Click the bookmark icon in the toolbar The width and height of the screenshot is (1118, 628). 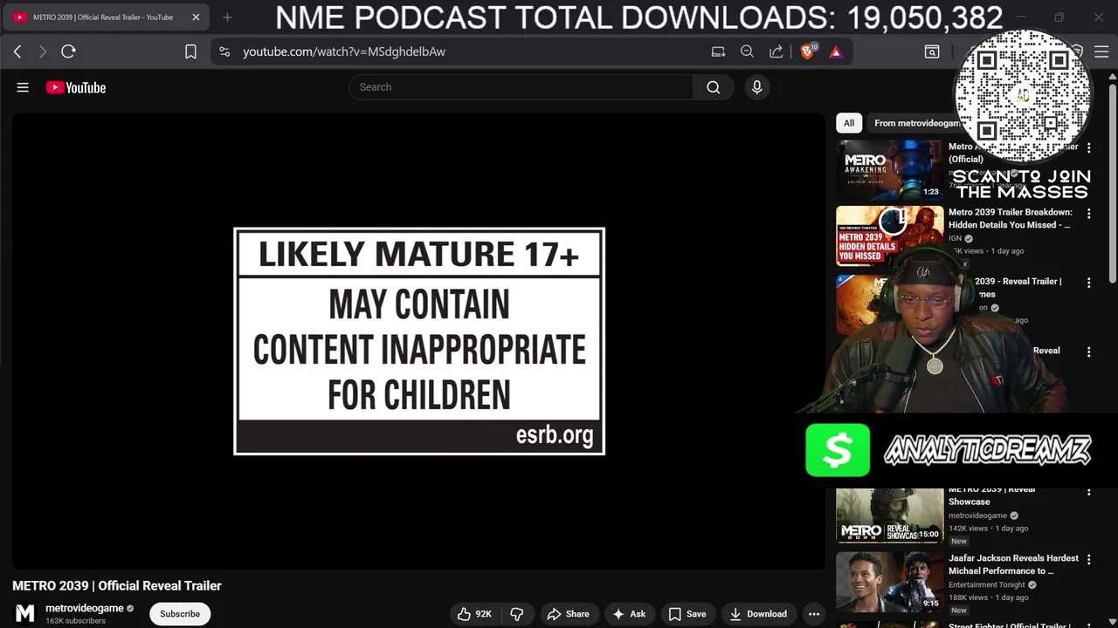[190, 51]
